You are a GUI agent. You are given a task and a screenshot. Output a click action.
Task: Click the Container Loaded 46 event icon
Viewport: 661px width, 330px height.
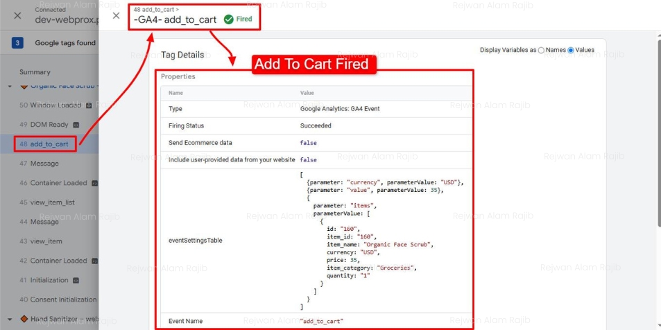pyautogui.click(x=94, y=183)
